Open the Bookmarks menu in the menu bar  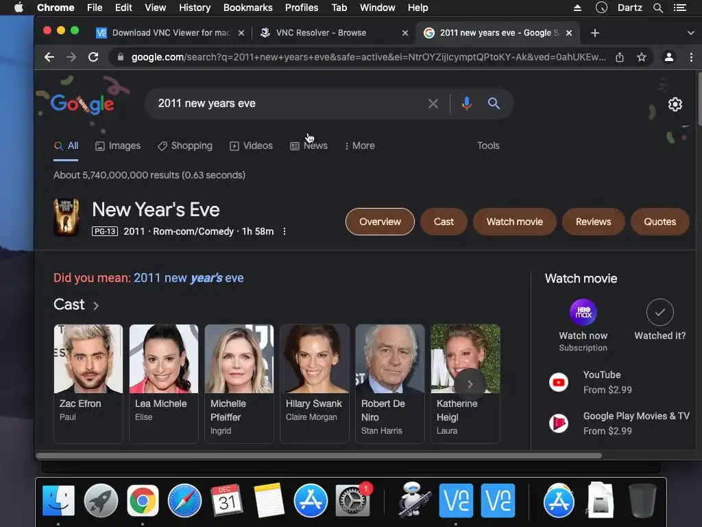pyautogui.click(x=248, y=8)
